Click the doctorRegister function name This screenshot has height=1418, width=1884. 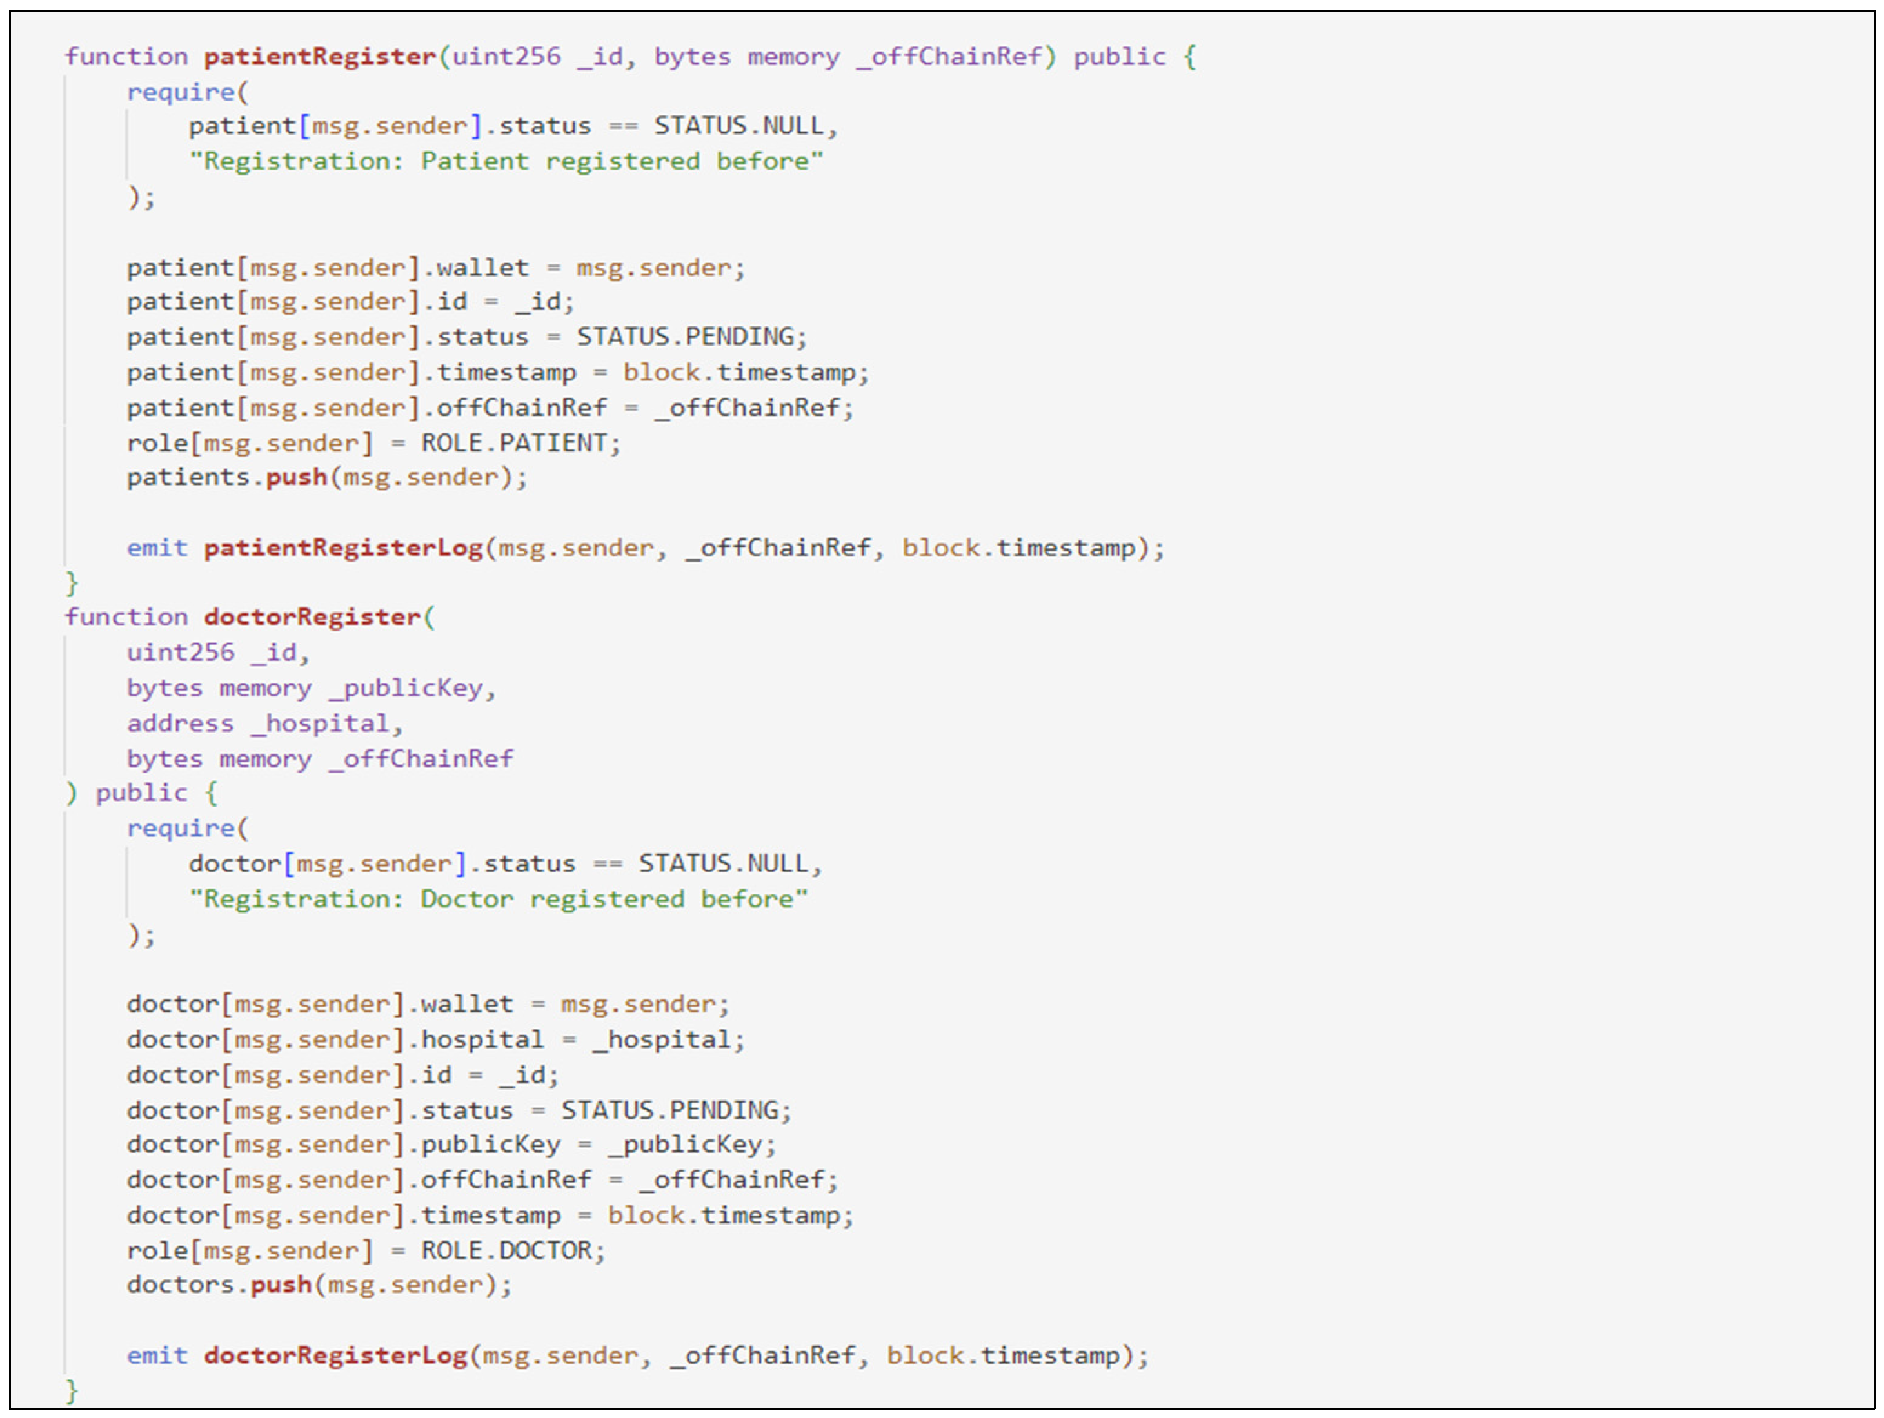point(312,618)
